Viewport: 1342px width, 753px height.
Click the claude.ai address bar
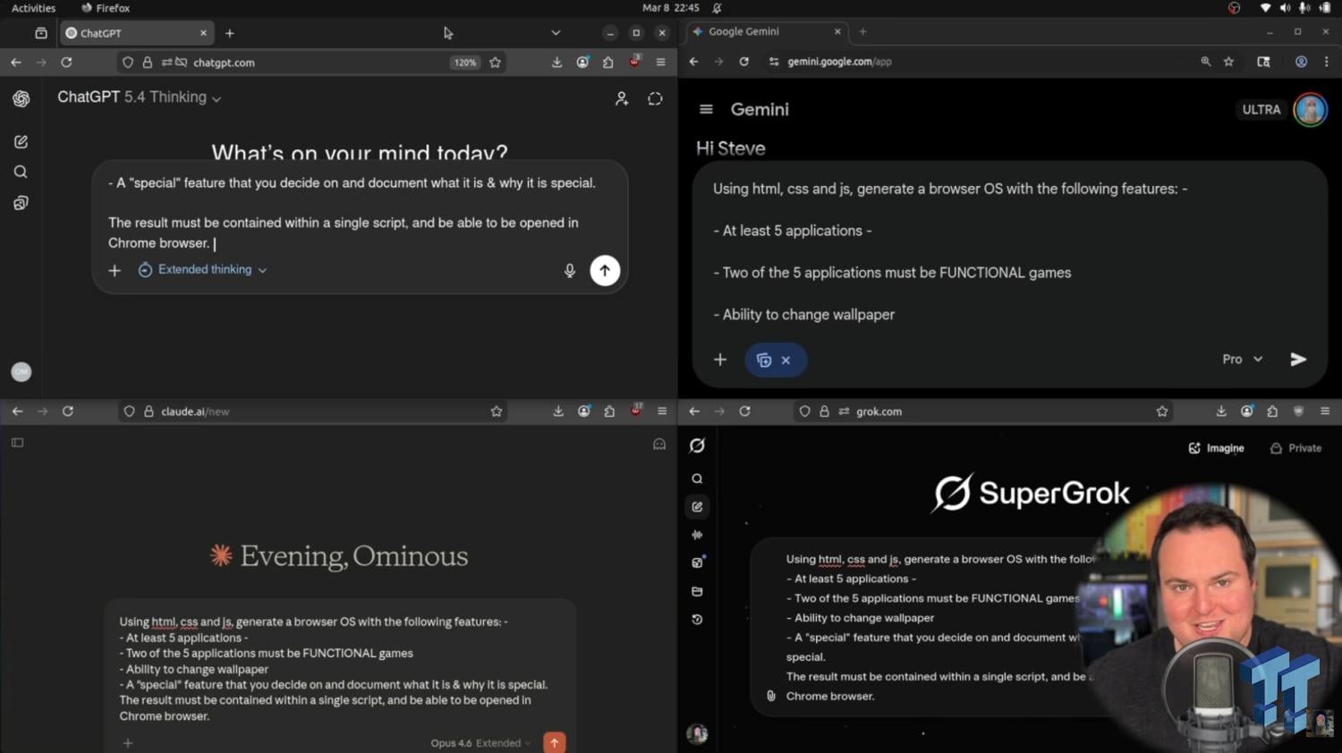313,411
